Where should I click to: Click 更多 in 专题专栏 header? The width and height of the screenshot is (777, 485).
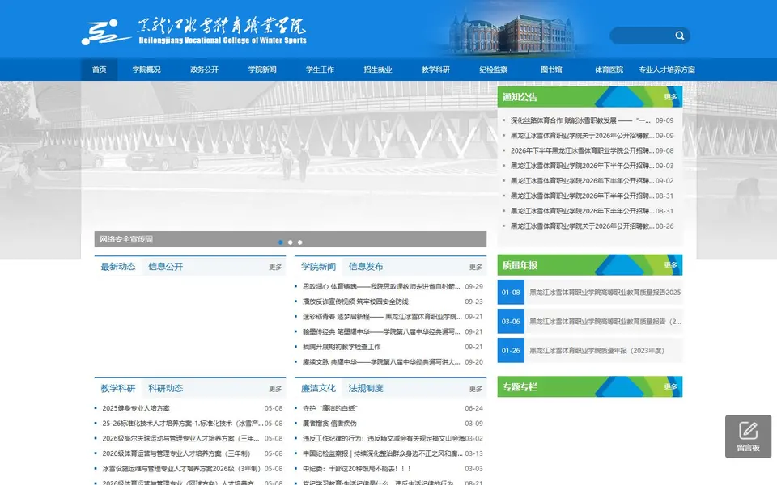[x=670, y=386]
